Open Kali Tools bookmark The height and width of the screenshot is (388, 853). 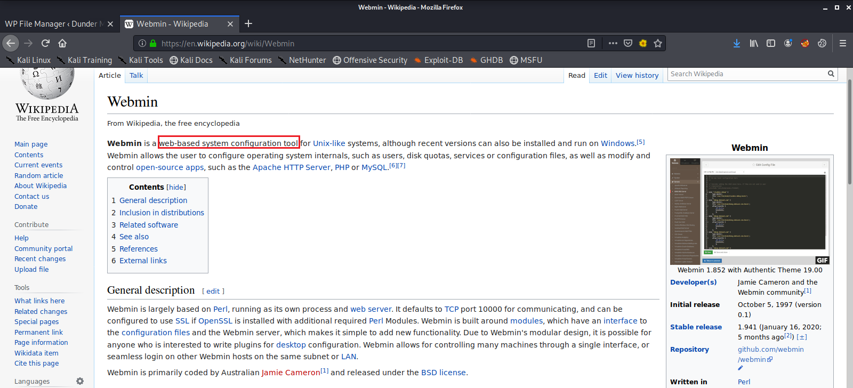click(140, 60)
